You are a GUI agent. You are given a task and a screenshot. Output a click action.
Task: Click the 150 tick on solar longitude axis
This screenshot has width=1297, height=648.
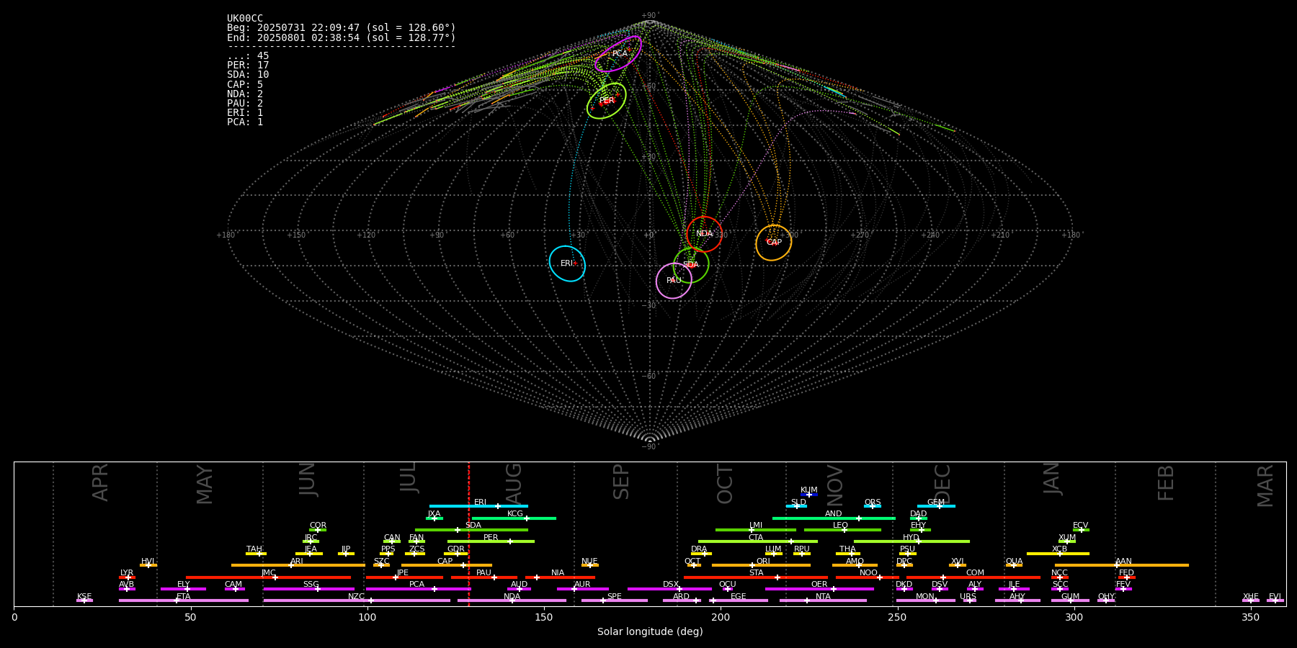544,617
